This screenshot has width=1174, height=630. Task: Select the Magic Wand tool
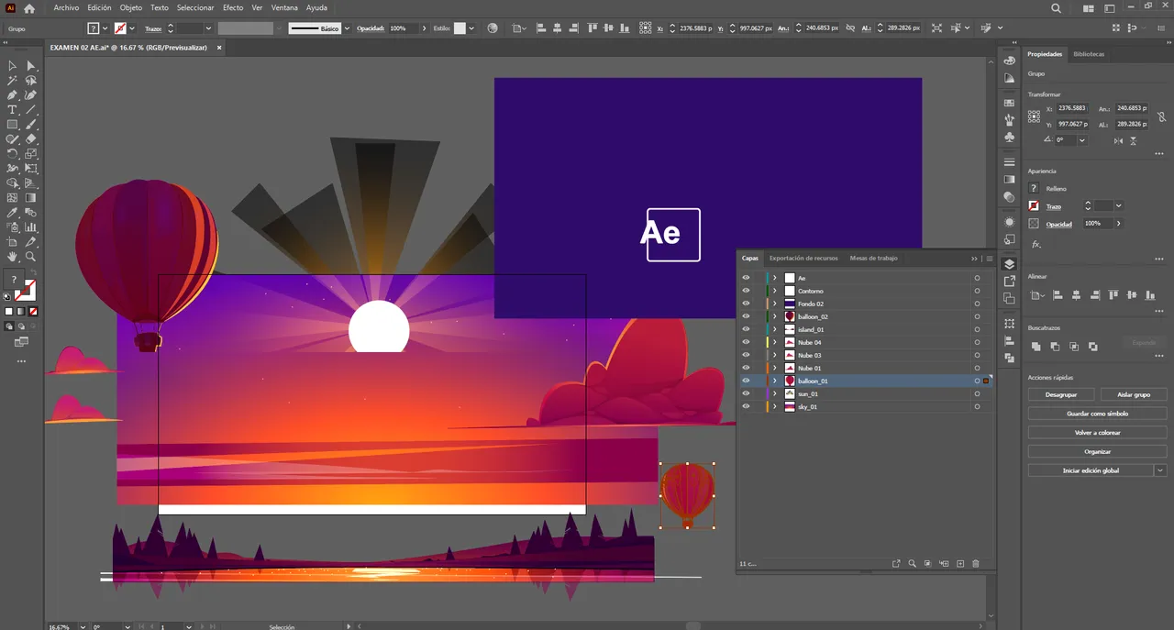12,81
